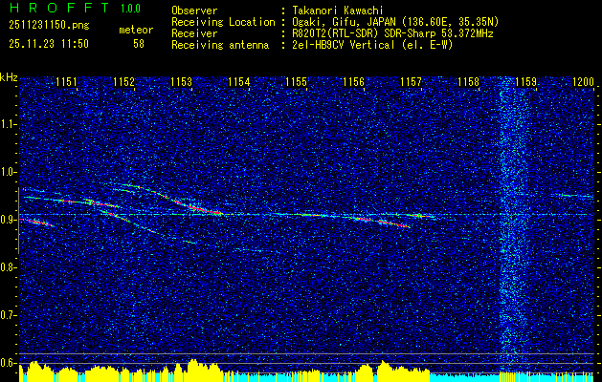Click the kHz axis unit label

coord(10,77)
